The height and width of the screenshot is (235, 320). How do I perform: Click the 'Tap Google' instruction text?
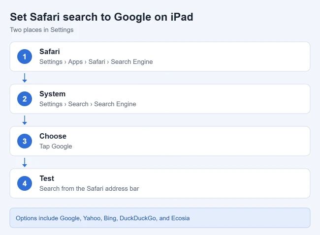click(56, 147)
